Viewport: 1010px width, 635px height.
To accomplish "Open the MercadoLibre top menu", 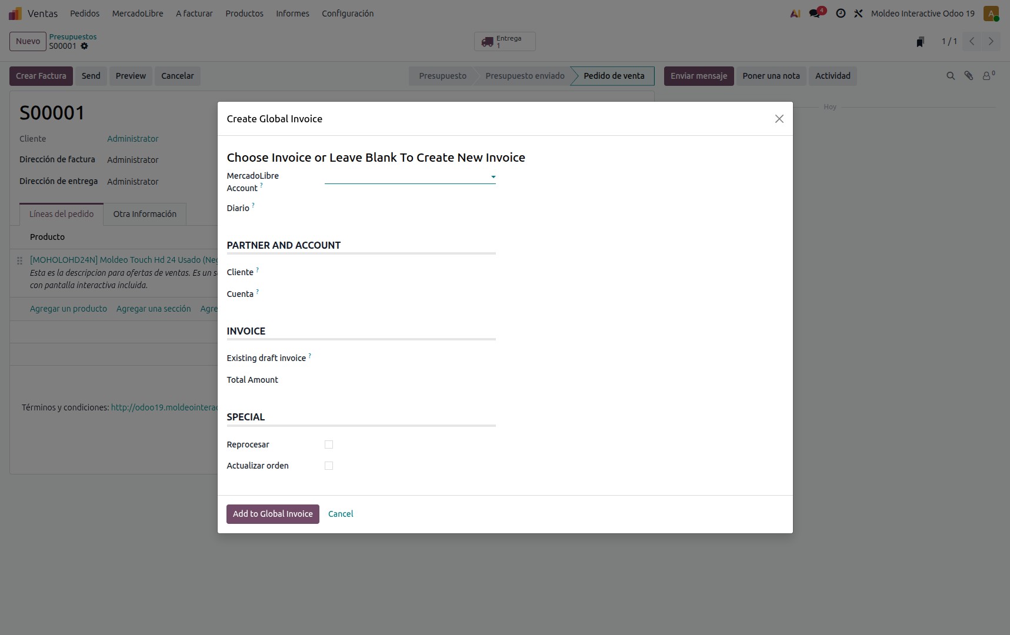I will [138, 13].
